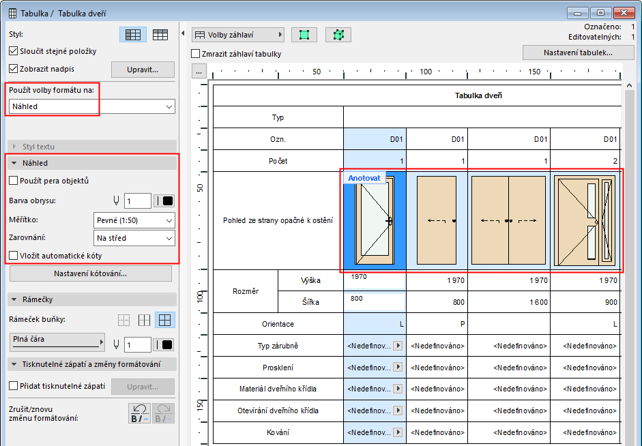Click the second green frame icon in toolbar
The width and height of the screenshot is (642, 446).
coord(338,35)
